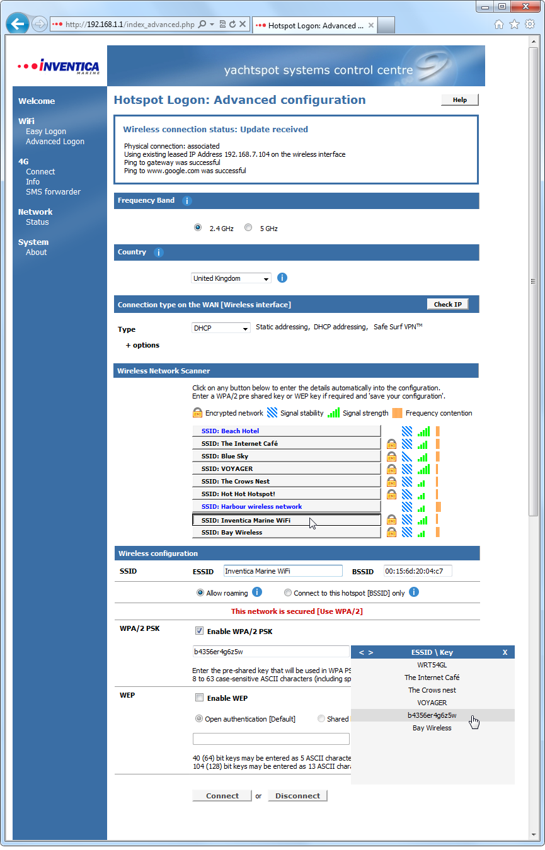
Task: Select the Allow roaming option
Action: coord(200,592)
